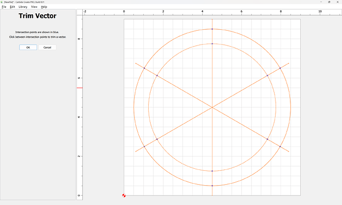Trim the upper-left diagonal tail outside the outer circle

point(139,65)
